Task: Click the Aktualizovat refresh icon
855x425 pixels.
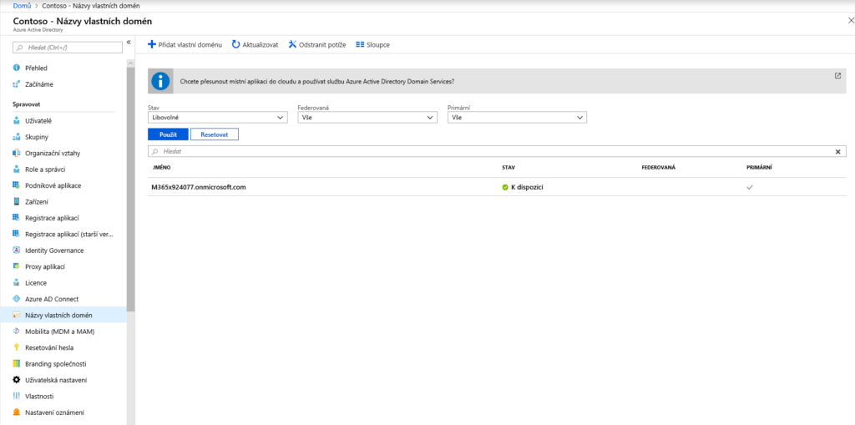Action: [x=236, y=44]
